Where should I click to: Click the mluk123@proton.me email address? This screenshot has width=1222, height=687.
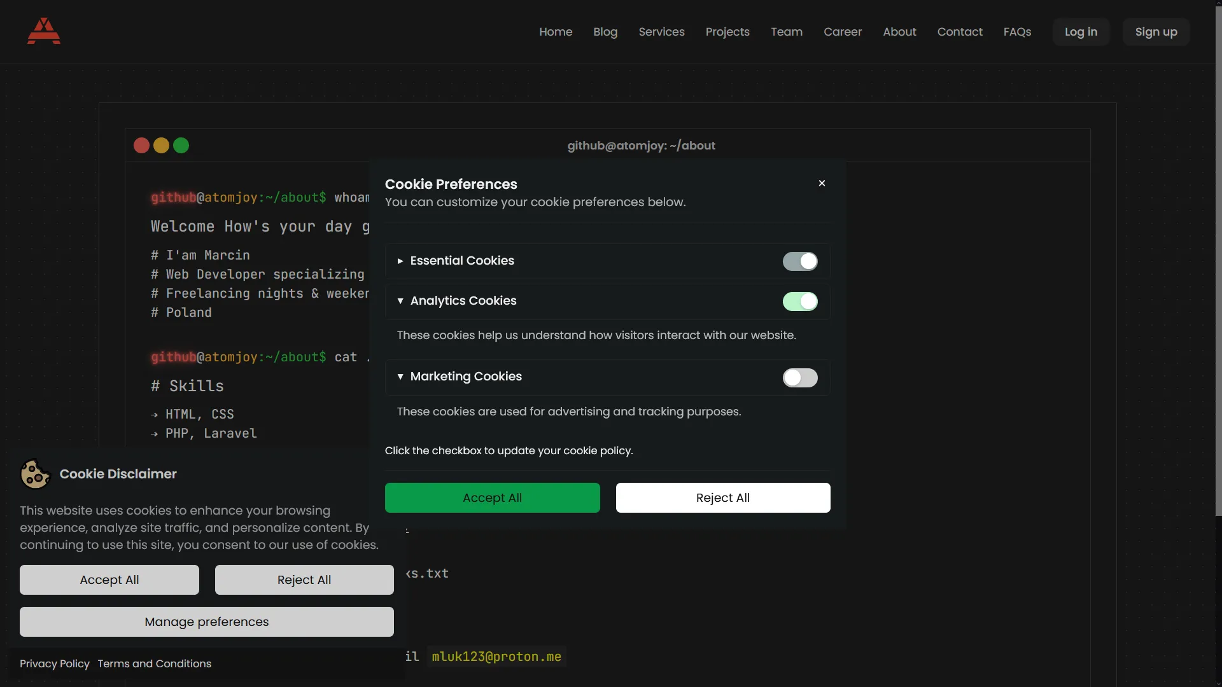496,656
